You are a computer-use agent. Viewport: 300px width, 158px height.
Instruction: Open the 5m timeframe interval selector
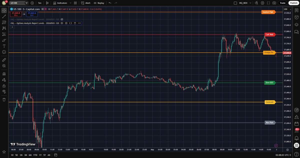[40, 3]
